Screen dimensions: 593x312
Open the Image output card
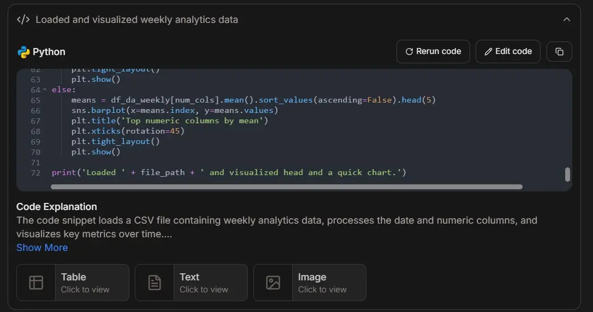point(310,283)
